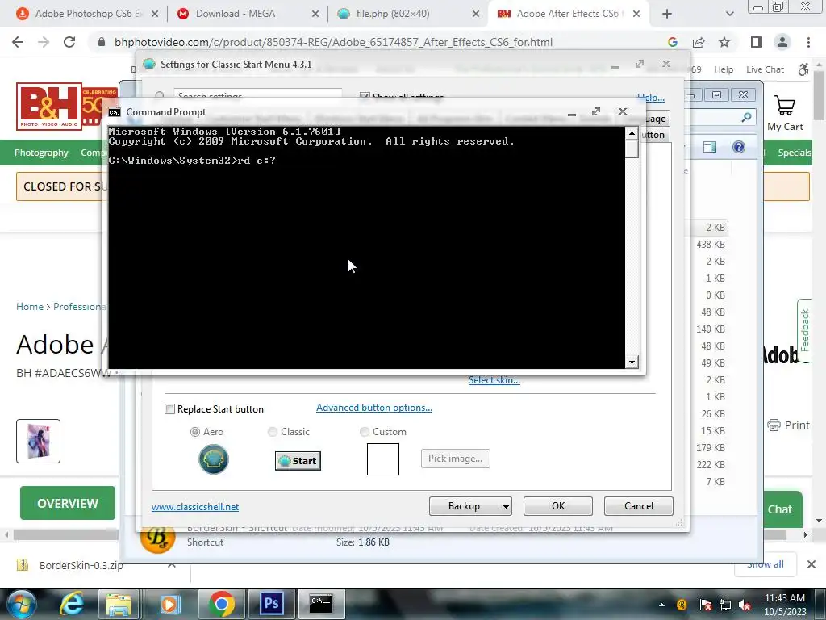This screenshot has width=826, height=620.
Task: Open a new Chrome tab
Action: (667, 14)
